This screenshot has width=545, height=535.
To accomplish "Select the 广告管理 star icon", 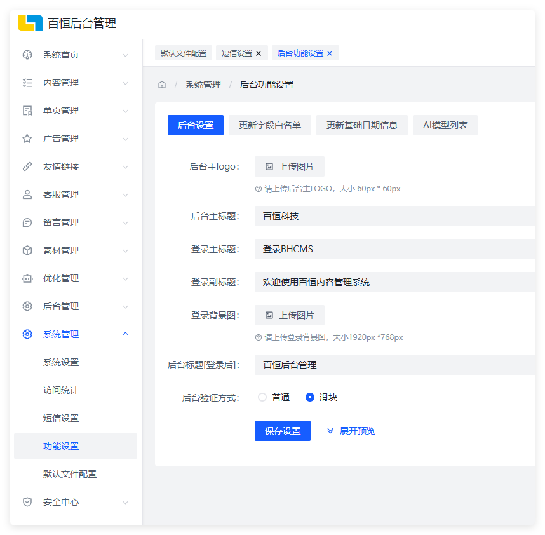I will [x=27, y=139].
